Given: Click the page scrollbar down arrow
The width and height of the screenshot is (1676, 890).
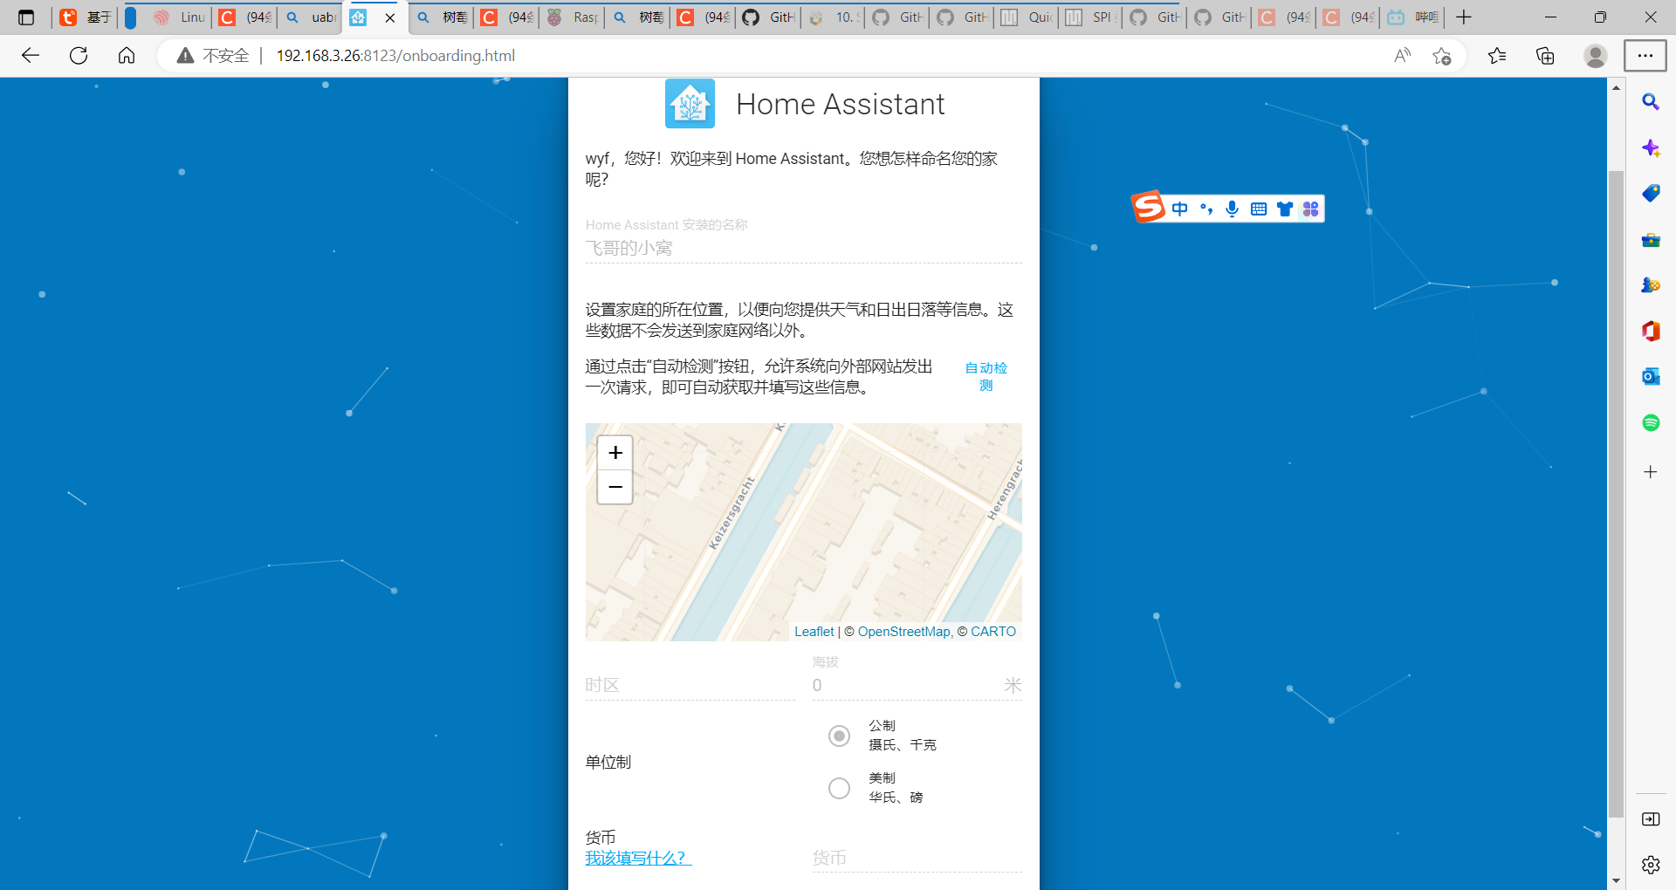Looking at the screenshot, I should click(x=1616, y=881).
